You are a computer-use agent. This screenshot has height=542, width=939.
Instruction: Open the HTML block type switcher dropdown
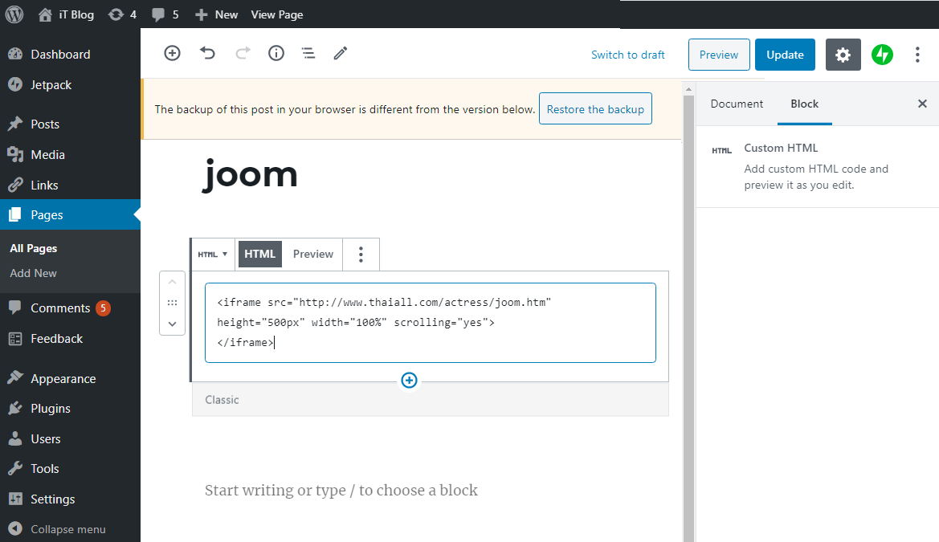click(213, 254)
